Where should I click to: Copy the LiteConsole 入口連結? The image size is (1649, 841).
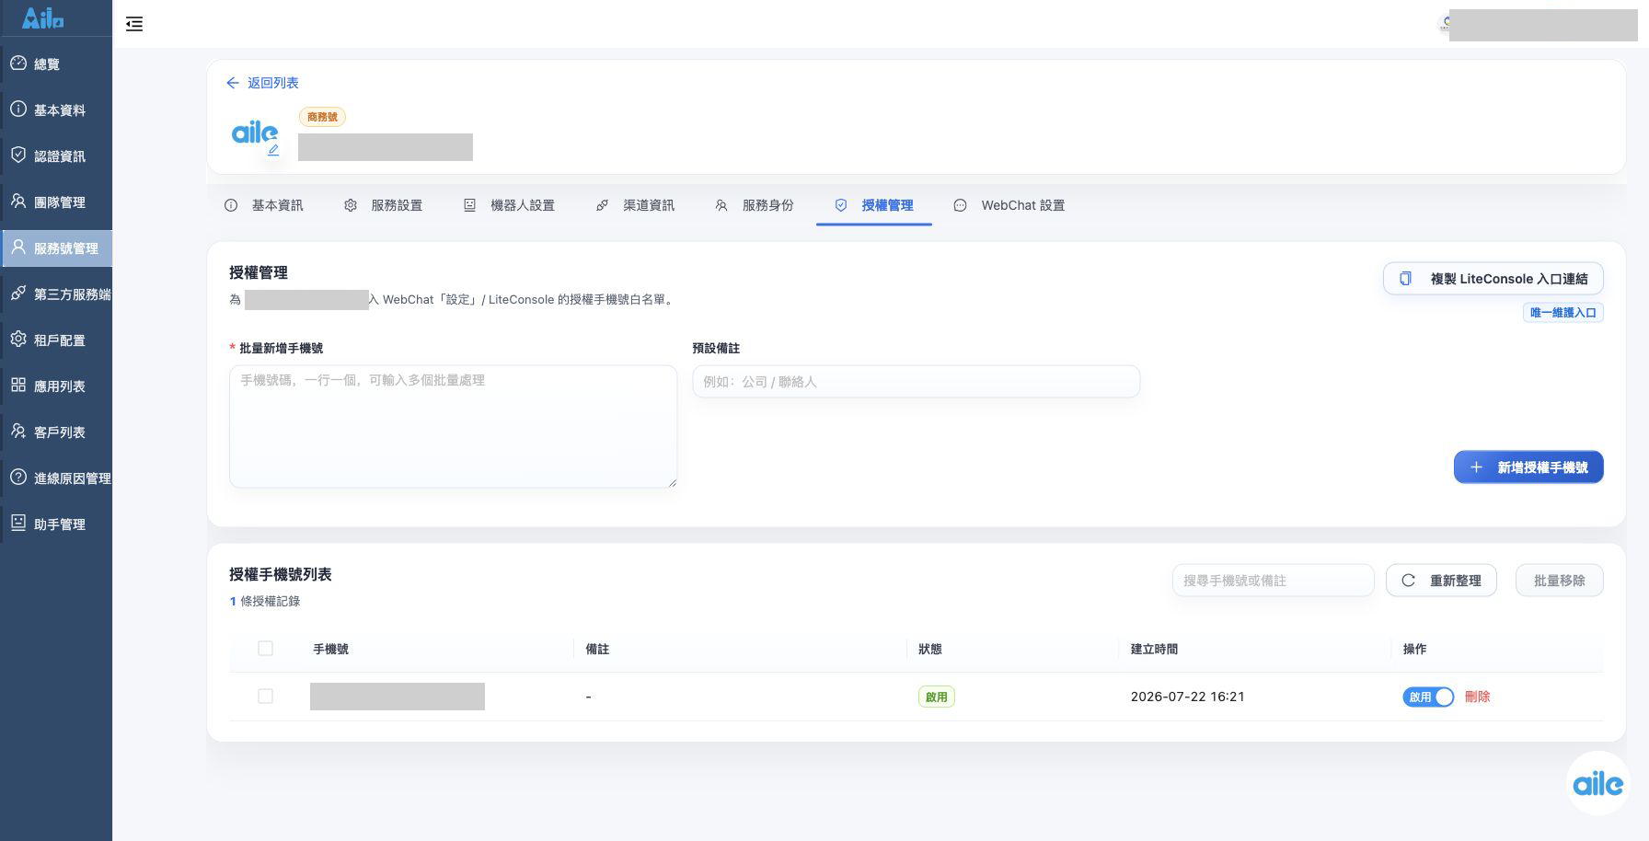click(x=1493, y=279)
